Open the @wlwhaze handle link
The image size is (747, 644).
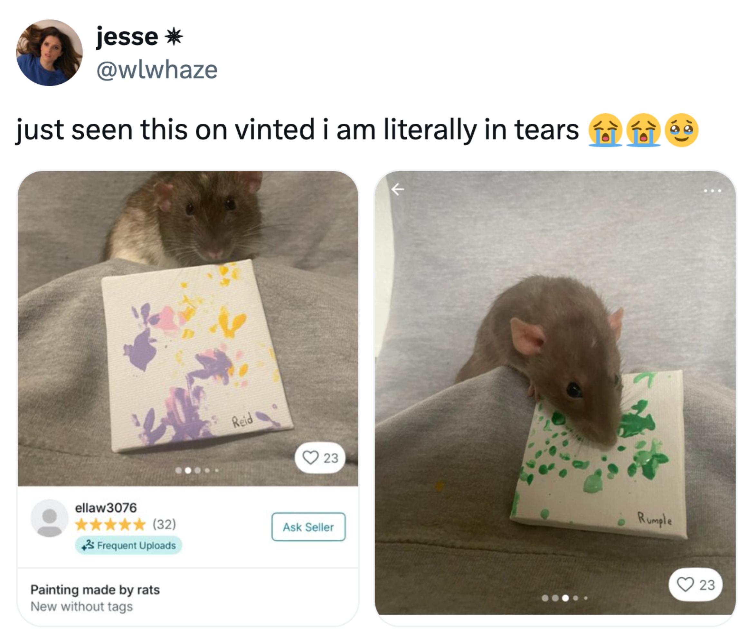coord(157,70)
